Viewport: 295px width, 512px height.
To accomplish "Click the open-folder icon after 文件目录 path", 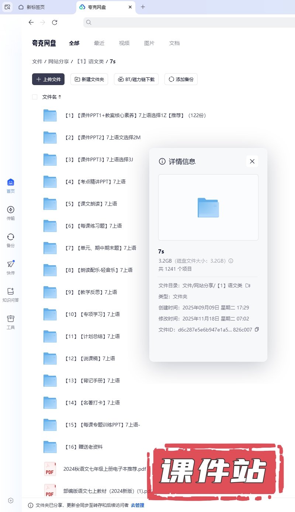I will coord(248,285).
